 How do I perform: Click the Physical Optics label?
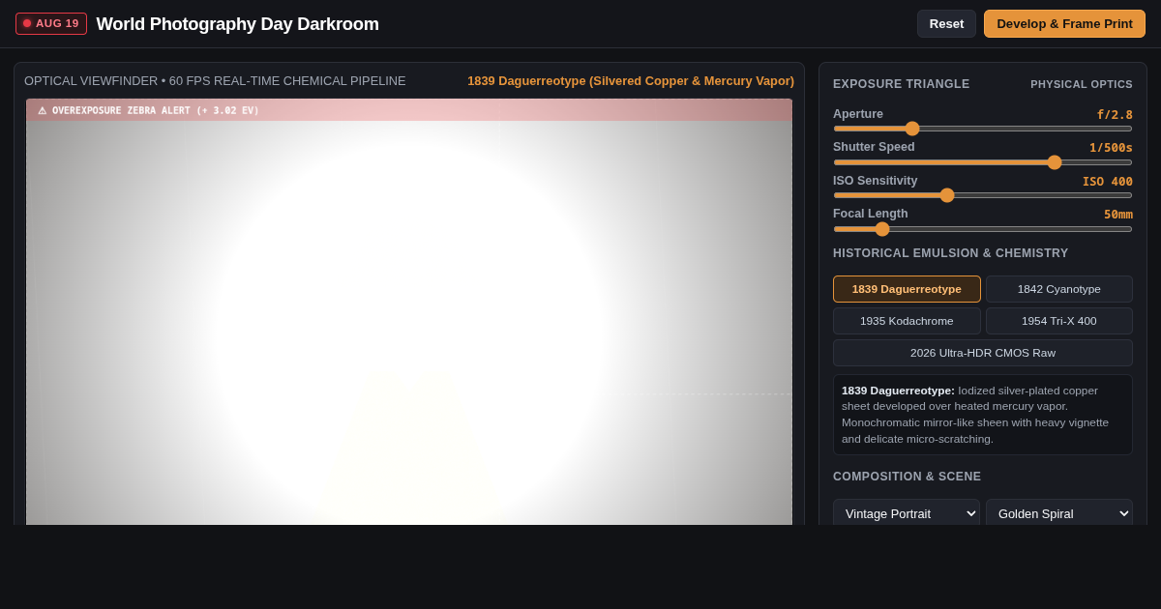click(1082, 84)
